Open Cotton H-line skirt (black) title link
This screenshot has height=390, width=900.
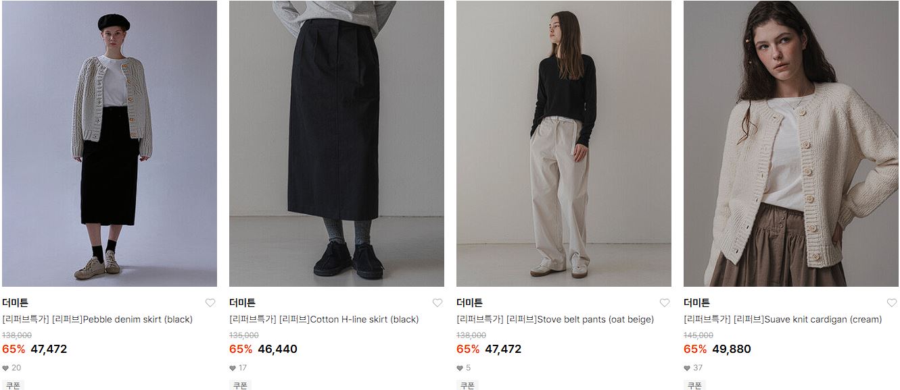point(324,319)
